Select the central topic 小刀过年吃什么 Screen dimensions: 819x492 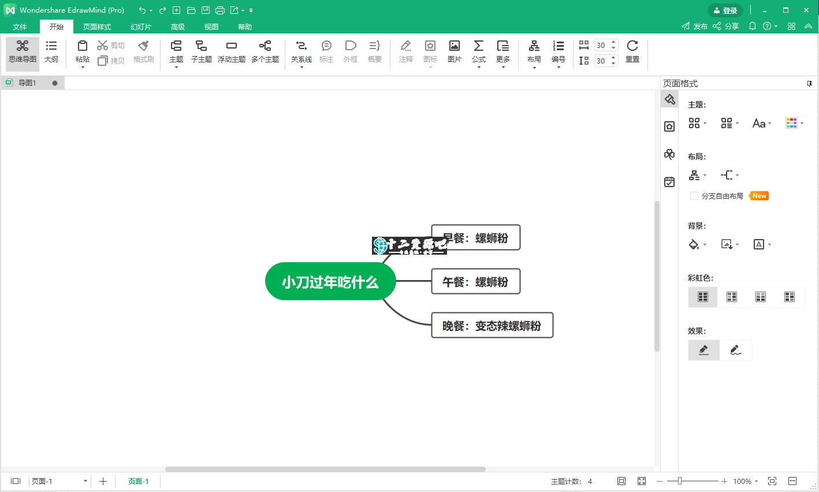(330, 282)
